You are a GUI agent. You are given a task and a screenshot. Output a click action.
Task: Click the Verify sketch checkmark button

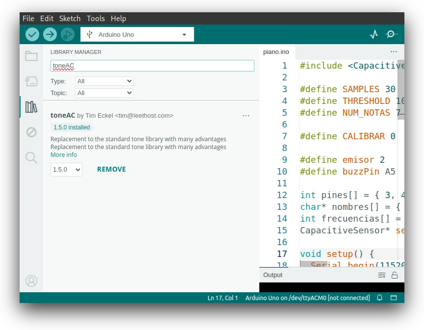coord(32,34)
